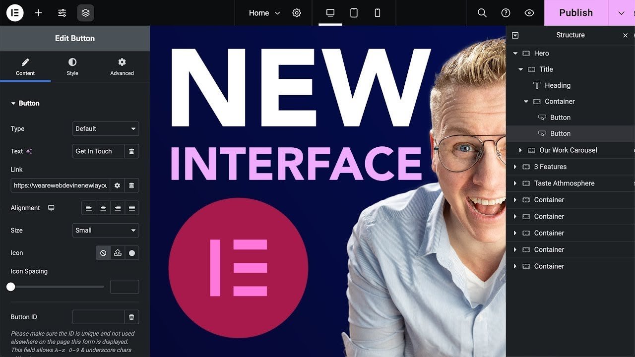The width and height of the screenshot is (635, 357).
Task: Expand the 3 Features tree item
Action: point(515,167)
